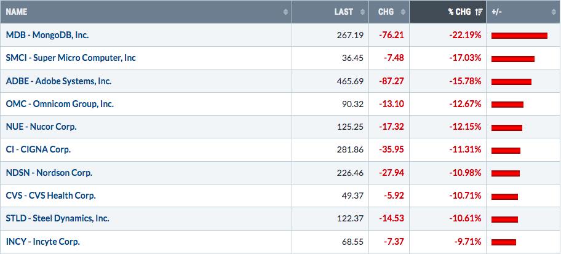The height and width of the screenshot is (254, 561).
Task: Click the +/- column sort arrows
Action: [x=554, y=12]
